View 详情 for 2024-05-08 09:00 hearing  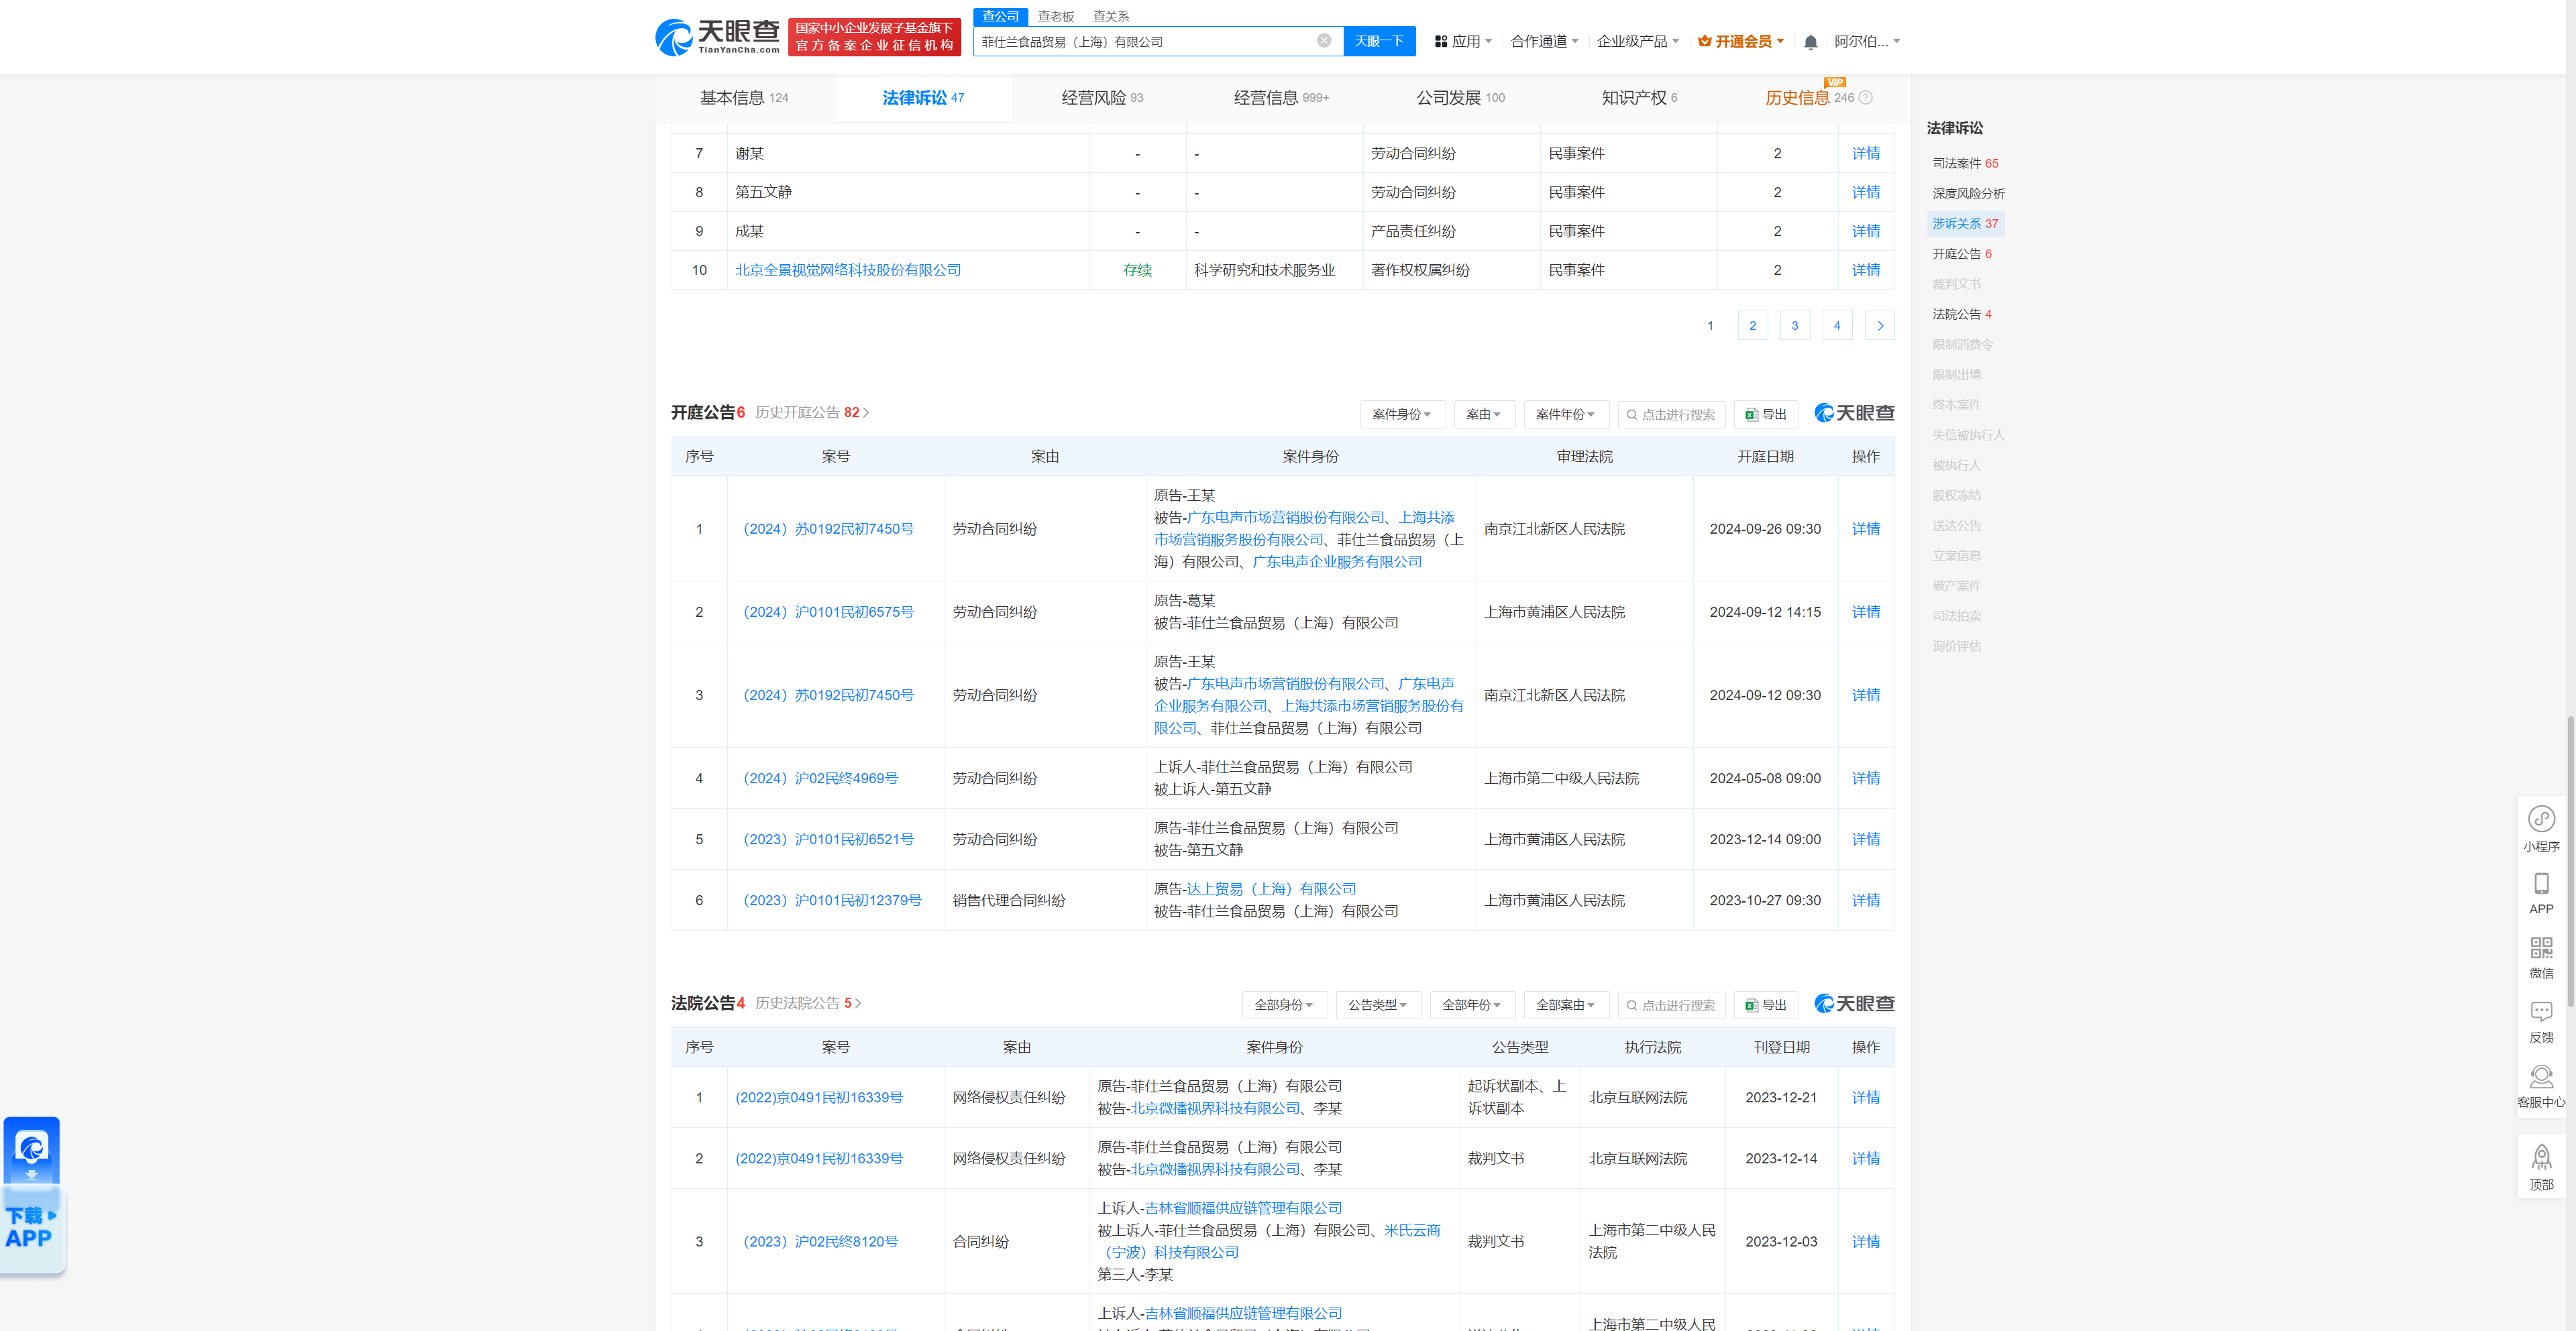[x=1865, y=777]
